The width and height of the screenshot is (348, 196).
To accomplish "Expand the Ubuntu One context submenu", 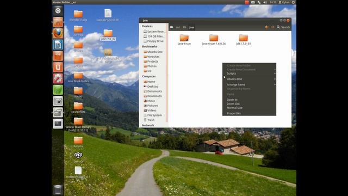I will (249, 79).
